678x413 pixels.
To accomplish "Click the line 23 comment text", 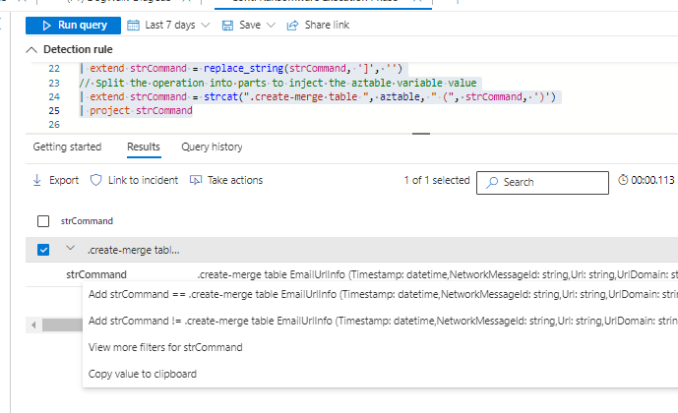I will [277, 83].
